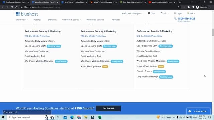The image size is (214, 120).
Task: Reload the current page
Action: click(12, 7)
